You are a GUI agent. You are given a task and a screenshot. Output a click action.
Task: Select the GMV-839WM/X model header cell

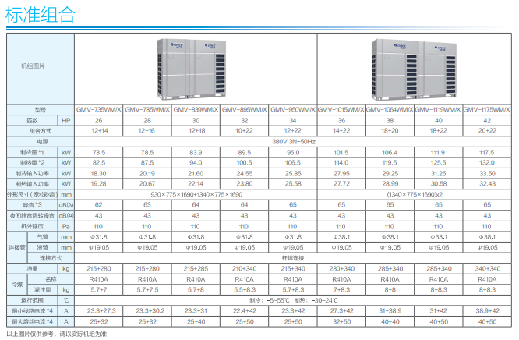click(196, 111)
